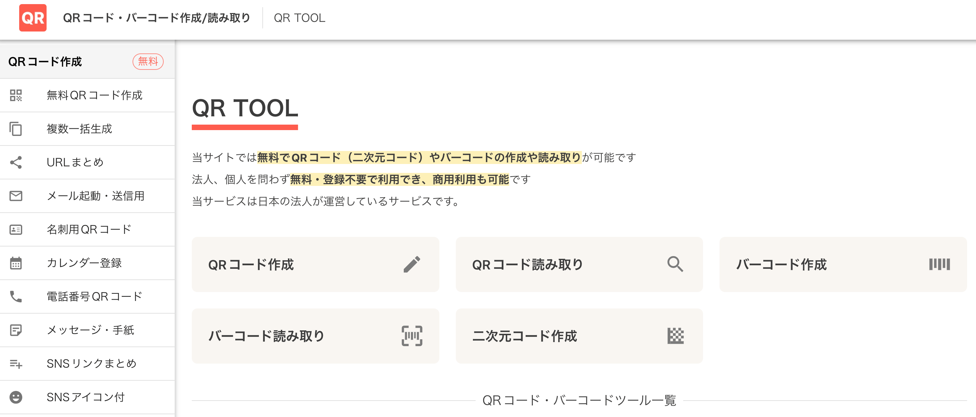Click the message icon for メッセージ・手紙
The image size is (976, 417).
(x=16, y=330)
